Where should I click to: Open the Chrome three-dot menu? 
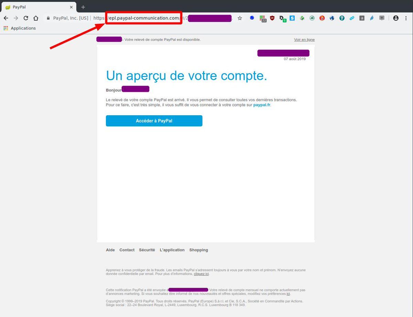[406, 18]
